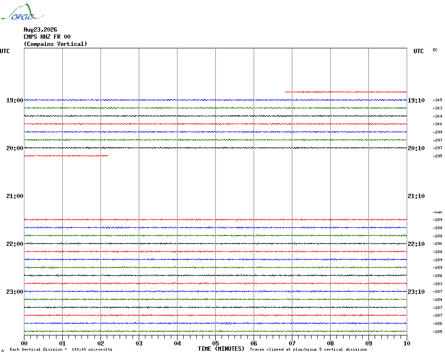Click the "21:00" time label
The height and width of the screenshot is (356, 445).
15,196
